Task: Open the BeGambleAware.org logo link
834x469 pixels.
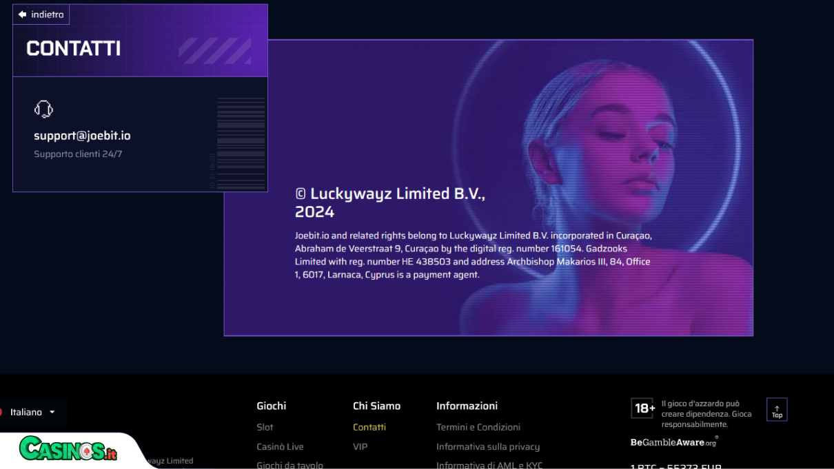Action: 674,442
